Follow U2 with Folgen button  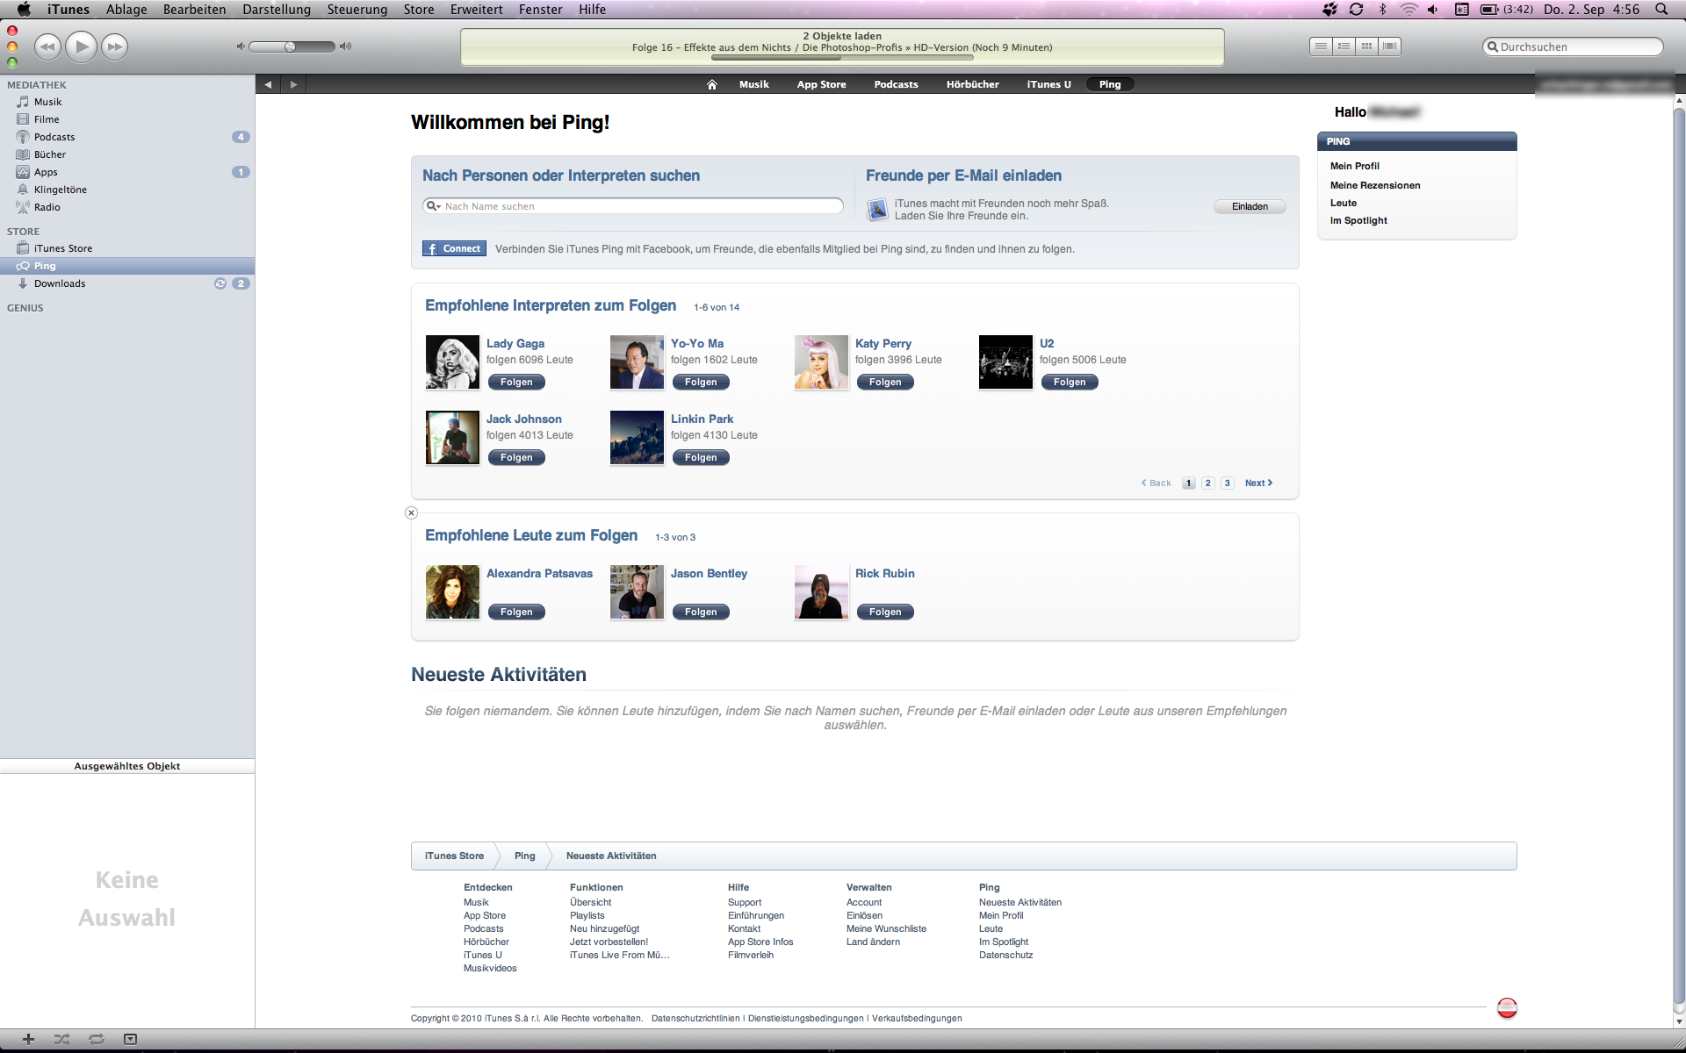pyautogui.click(x=1070, y=383)
